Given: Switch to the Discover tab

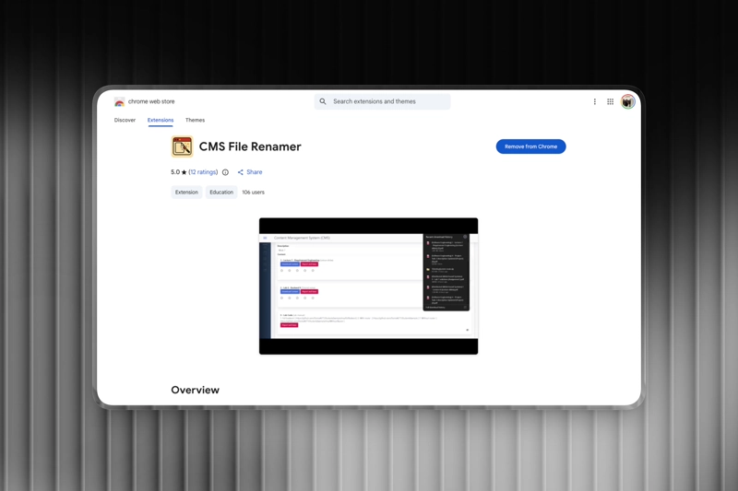Looking at the screenshot, I should 125,121.
